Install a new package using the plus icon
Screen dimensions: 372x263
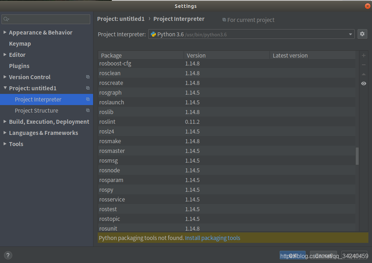click(364, 55)
